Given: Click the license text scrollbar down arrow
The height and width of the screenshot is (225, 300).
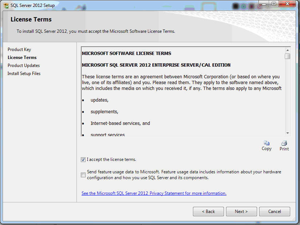Looking at the screenshot, I should coord(287,133).
